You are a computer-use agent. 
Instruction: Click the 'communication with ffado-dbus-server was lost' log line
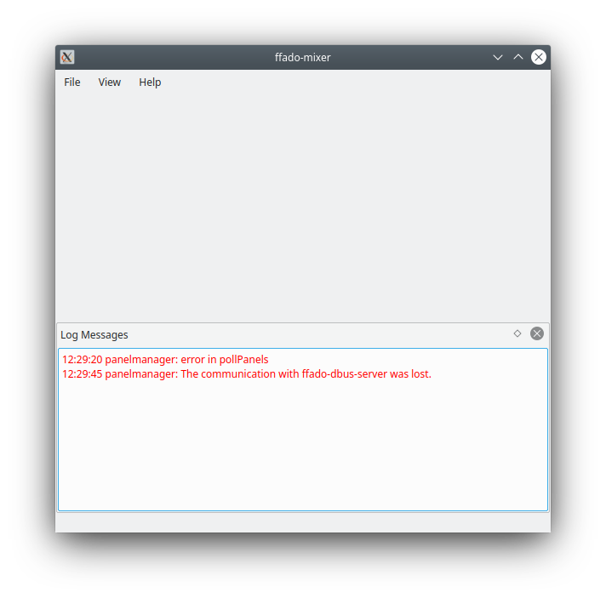pos(247,374)
